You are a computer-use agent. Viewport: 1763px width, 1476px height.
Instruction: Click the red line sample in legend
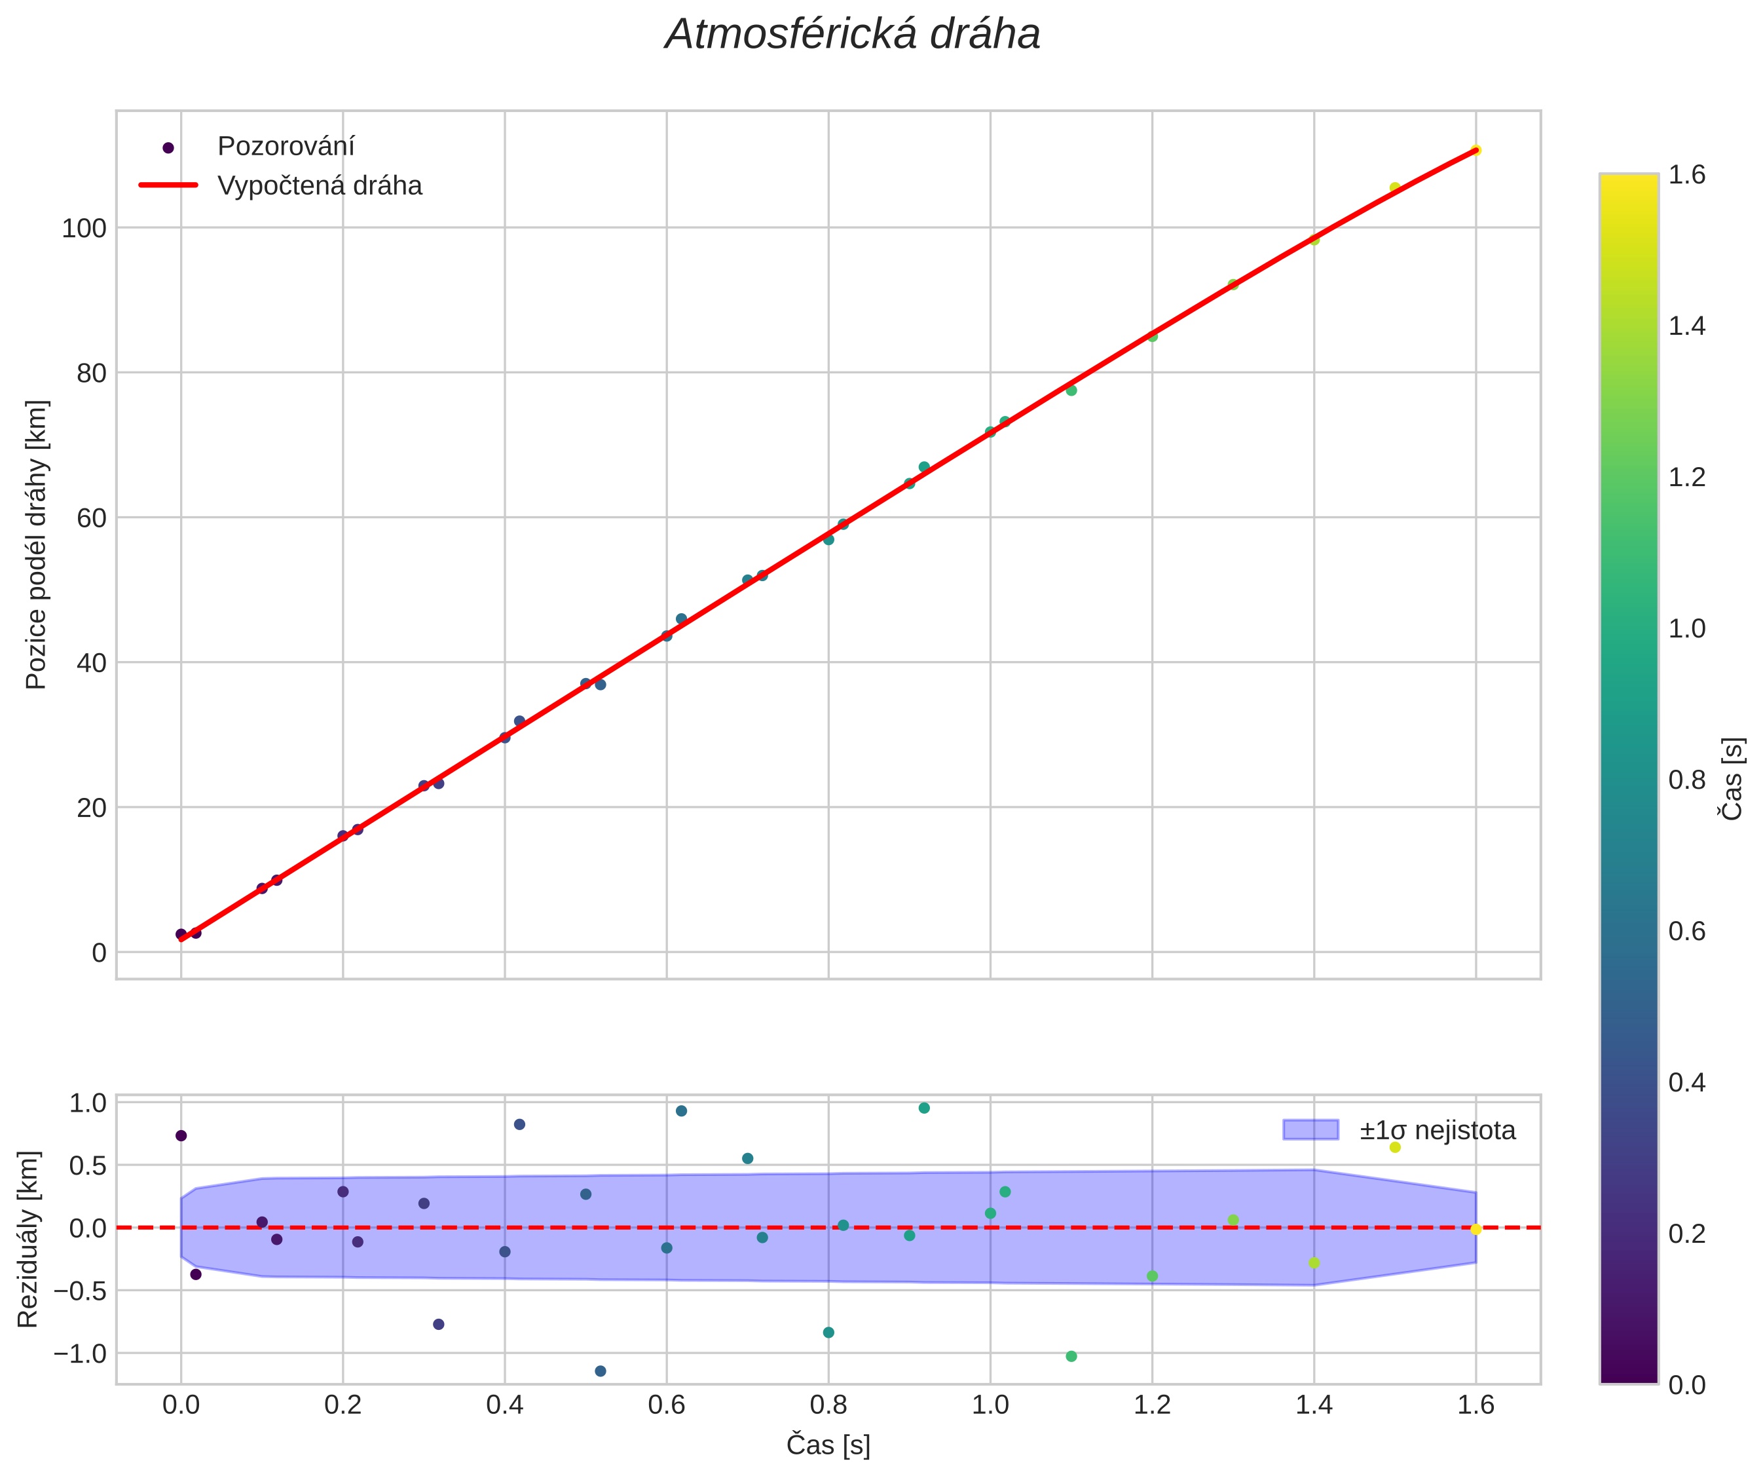[x=168, y=185]
